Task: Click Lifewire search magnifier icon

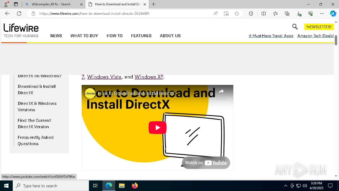Action: coord(295,27)
